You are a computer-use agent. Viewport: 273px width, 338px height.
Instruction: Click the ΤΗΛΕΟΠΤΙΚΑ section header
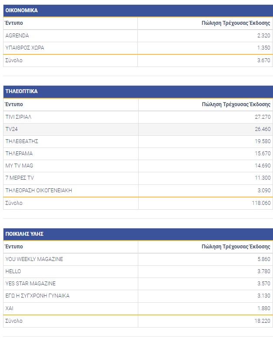point(21,91)
